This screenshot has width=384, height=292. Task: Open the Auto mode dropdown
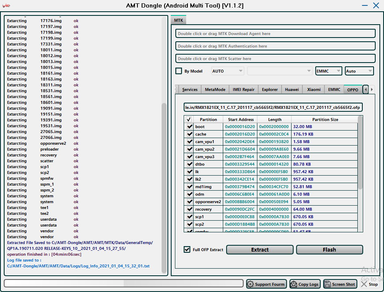(359, 71)
